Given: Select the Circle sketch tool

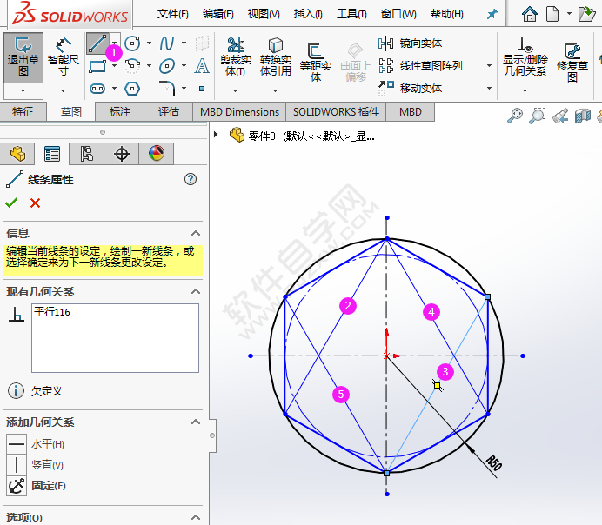Looking at the screenshot, I should [x=132, y=43].
